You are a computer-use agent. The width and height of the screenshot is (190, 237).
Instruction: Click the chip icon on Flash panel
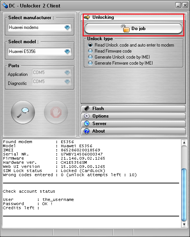[x=87, y=109]
